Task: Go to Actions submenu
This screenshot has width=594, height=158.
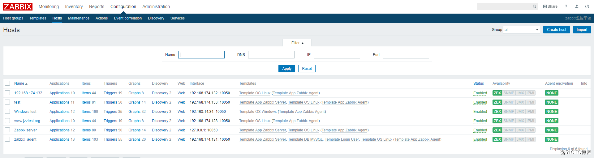Action: pos(101,18)
